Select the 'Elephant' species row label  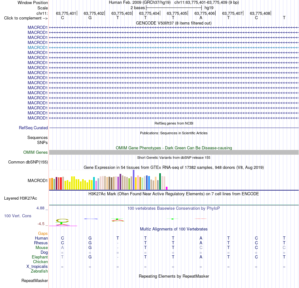click(x=40, y=257)
